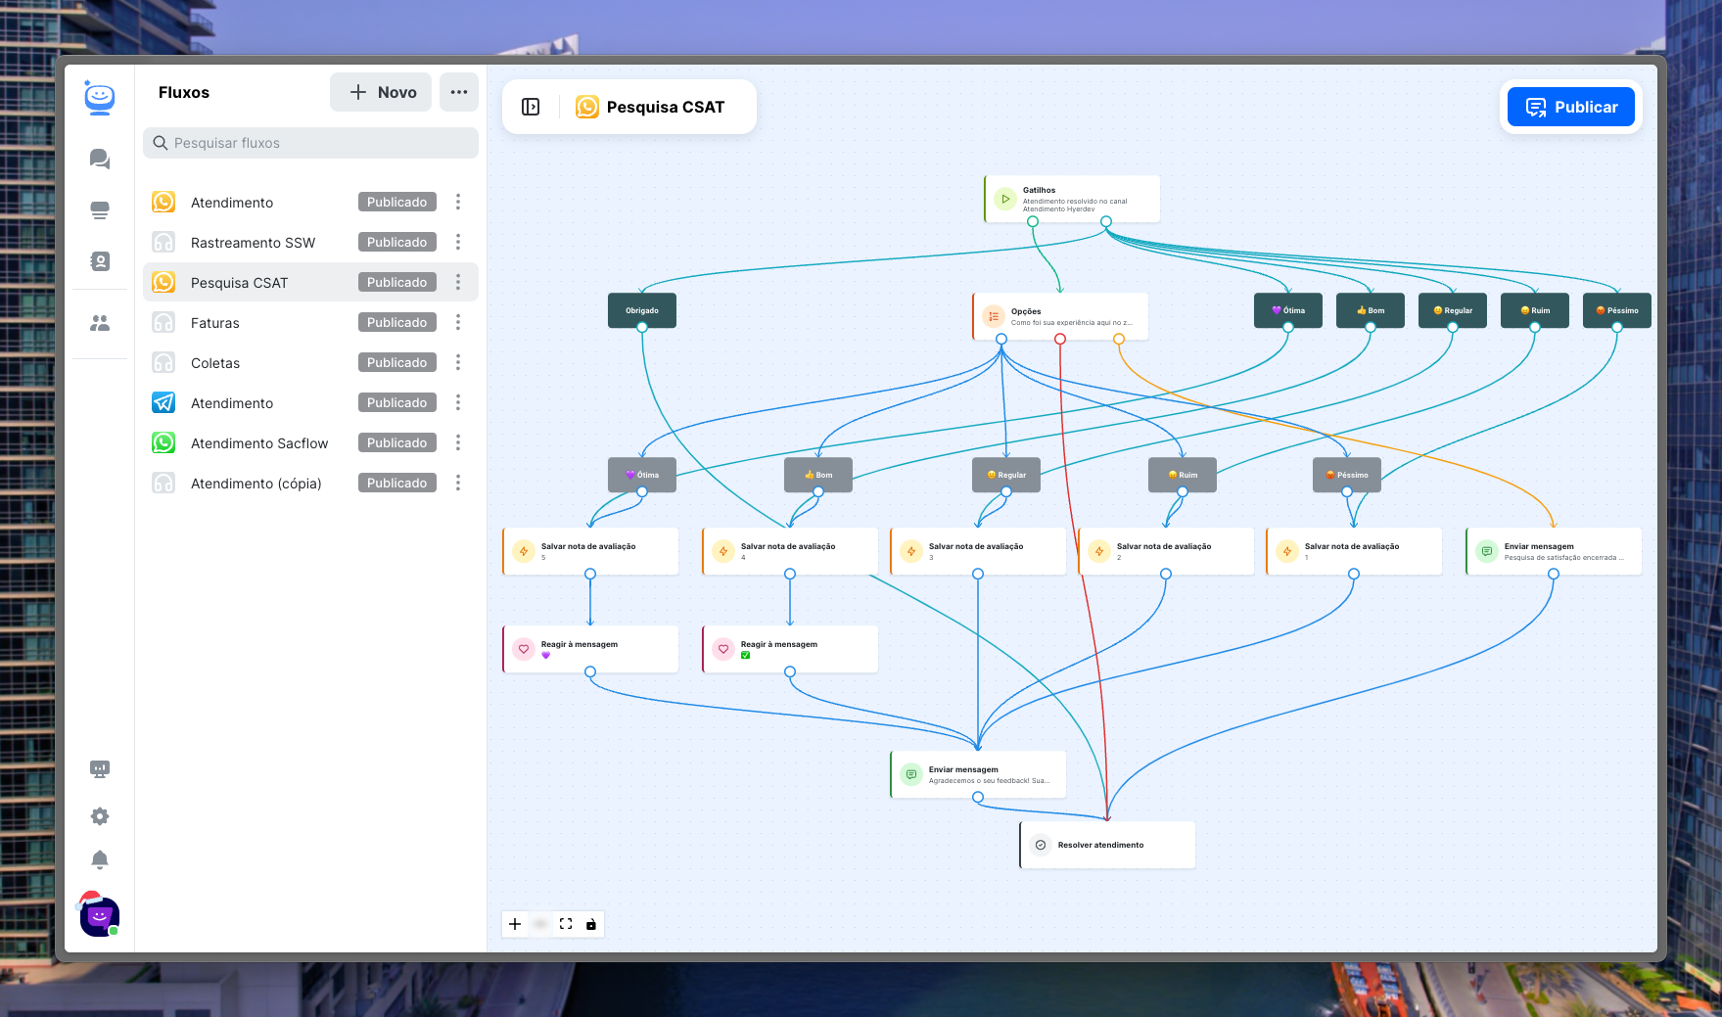Click the notifications bell icon

click(100, 859)
